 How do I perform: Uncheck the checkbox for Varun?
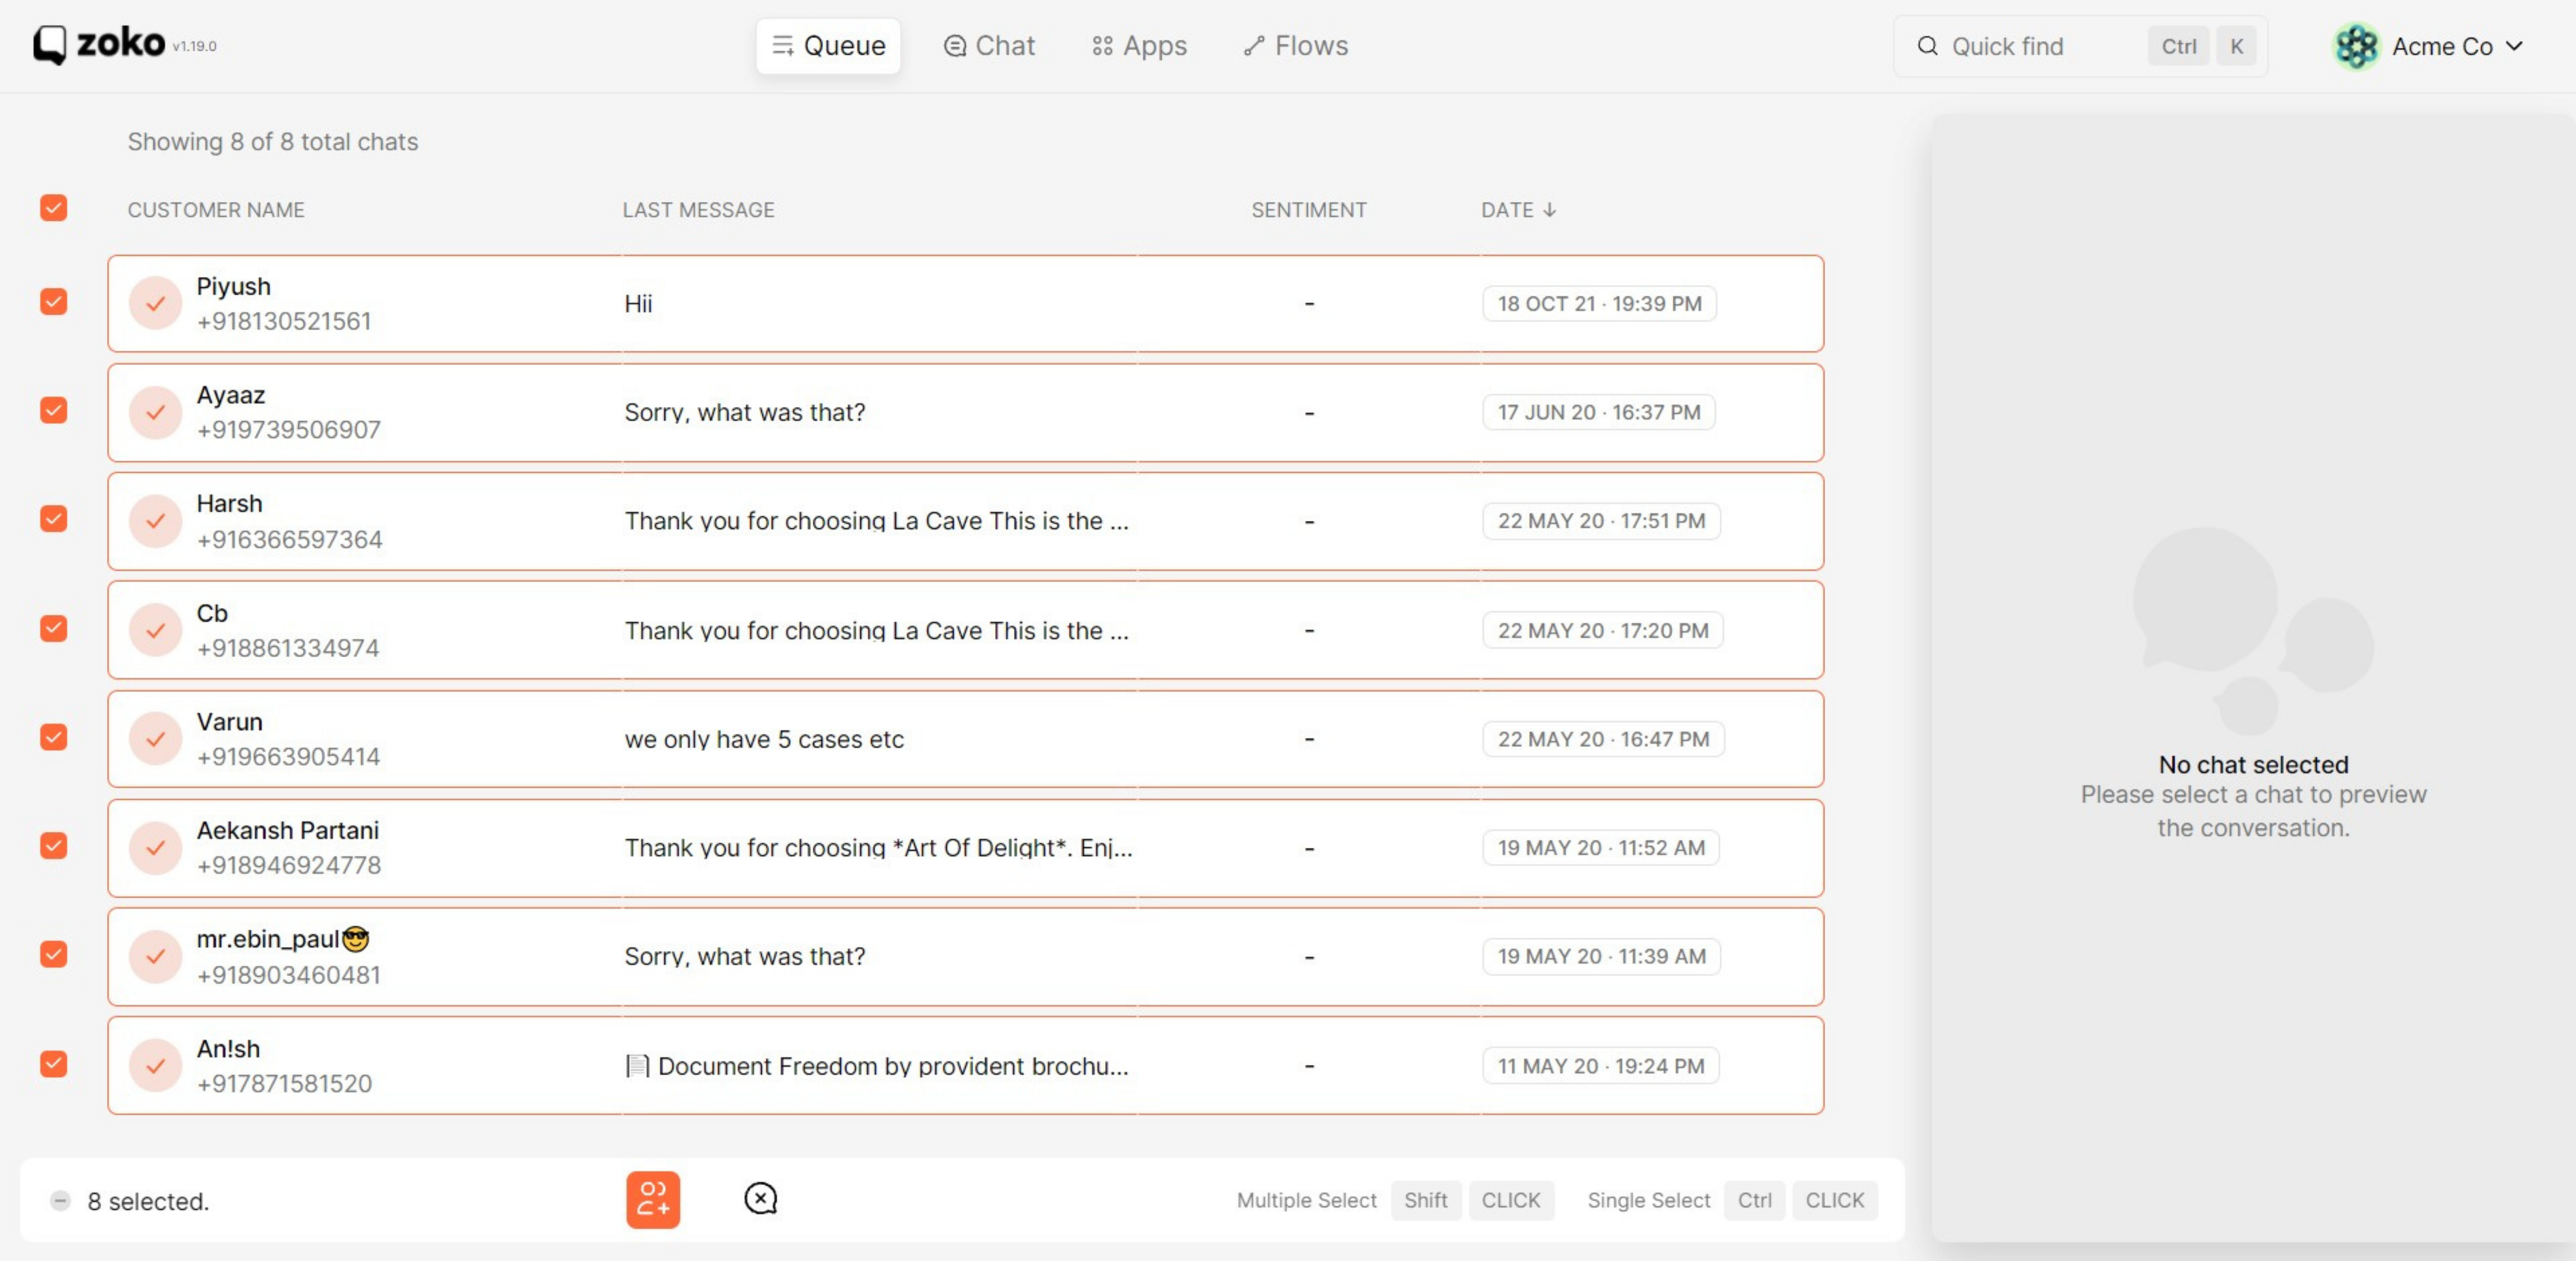click(54, 736)
